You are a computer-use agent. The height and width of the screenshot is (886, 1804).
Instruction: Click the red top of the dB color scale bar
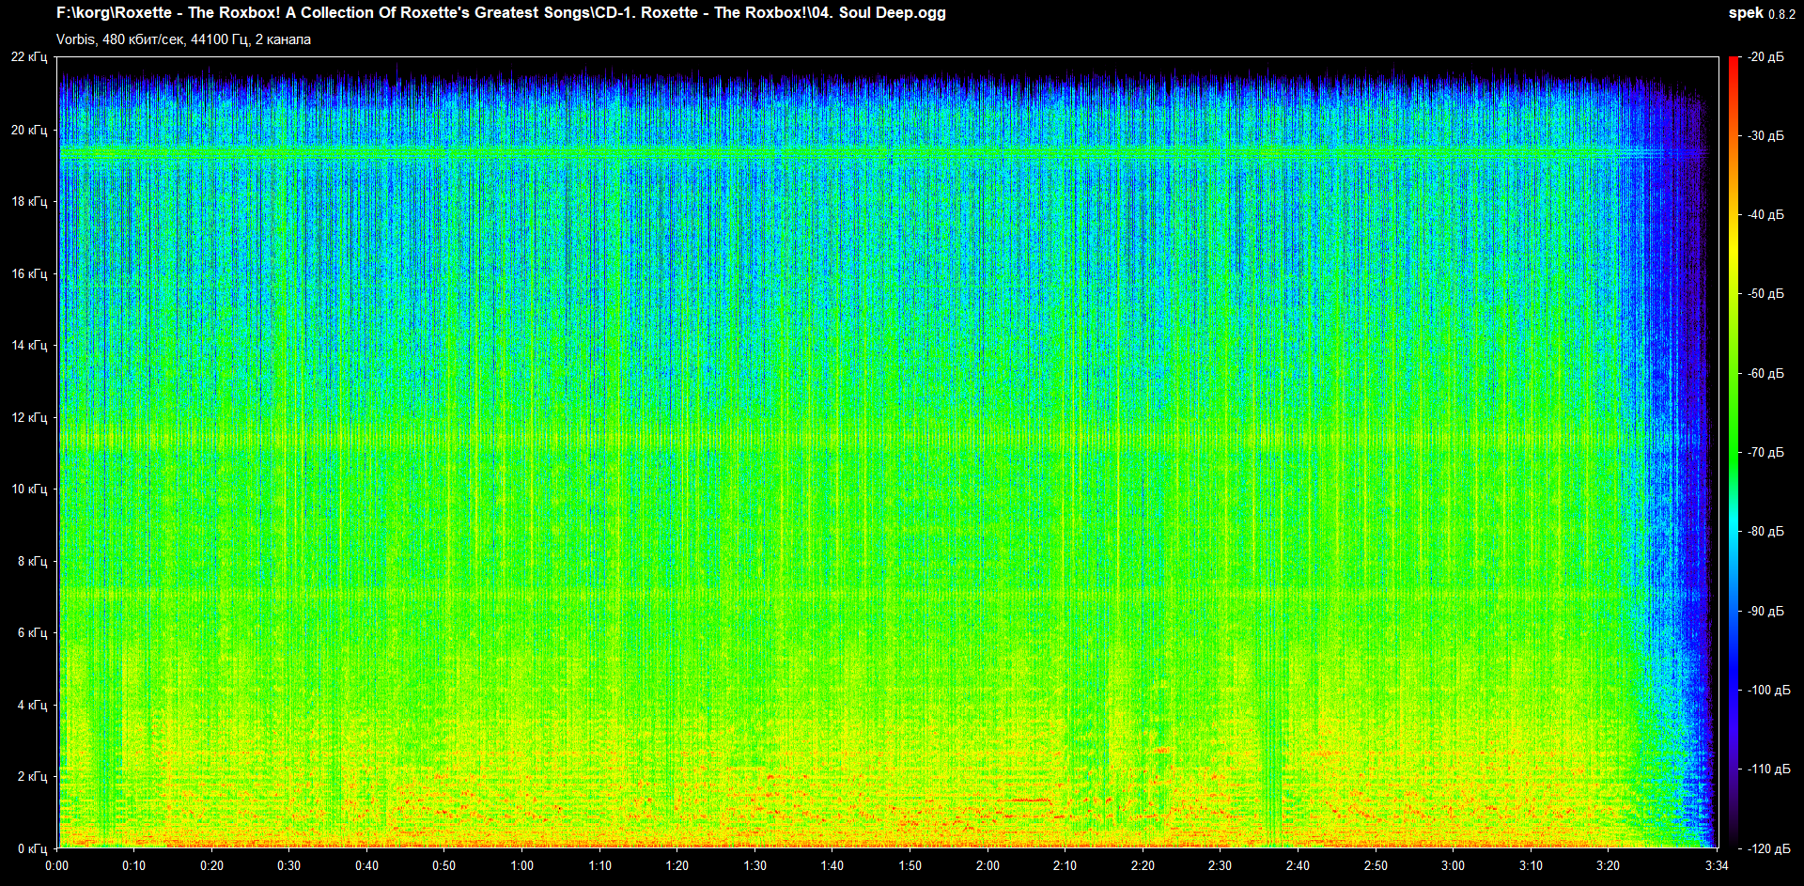point(1734,62)
